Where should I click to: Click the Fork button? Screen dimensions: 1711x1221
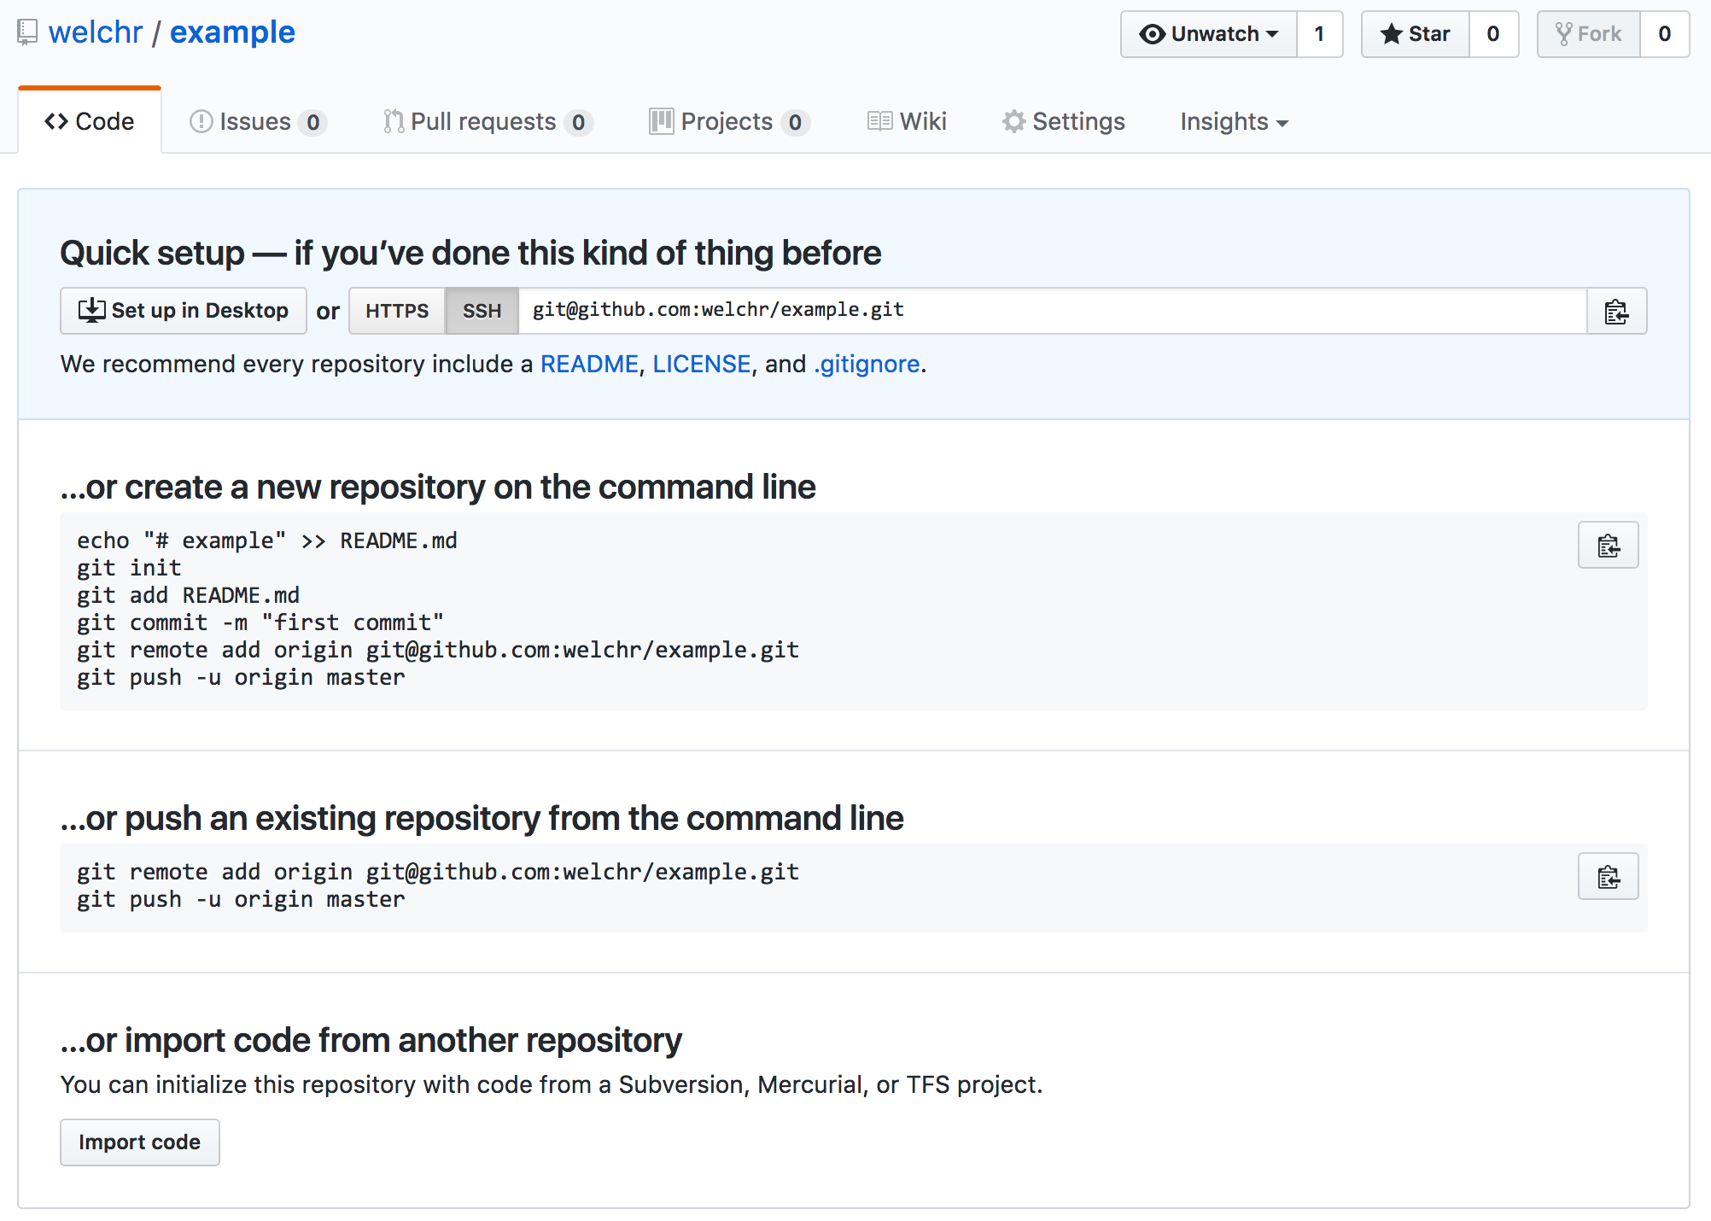1588,34
